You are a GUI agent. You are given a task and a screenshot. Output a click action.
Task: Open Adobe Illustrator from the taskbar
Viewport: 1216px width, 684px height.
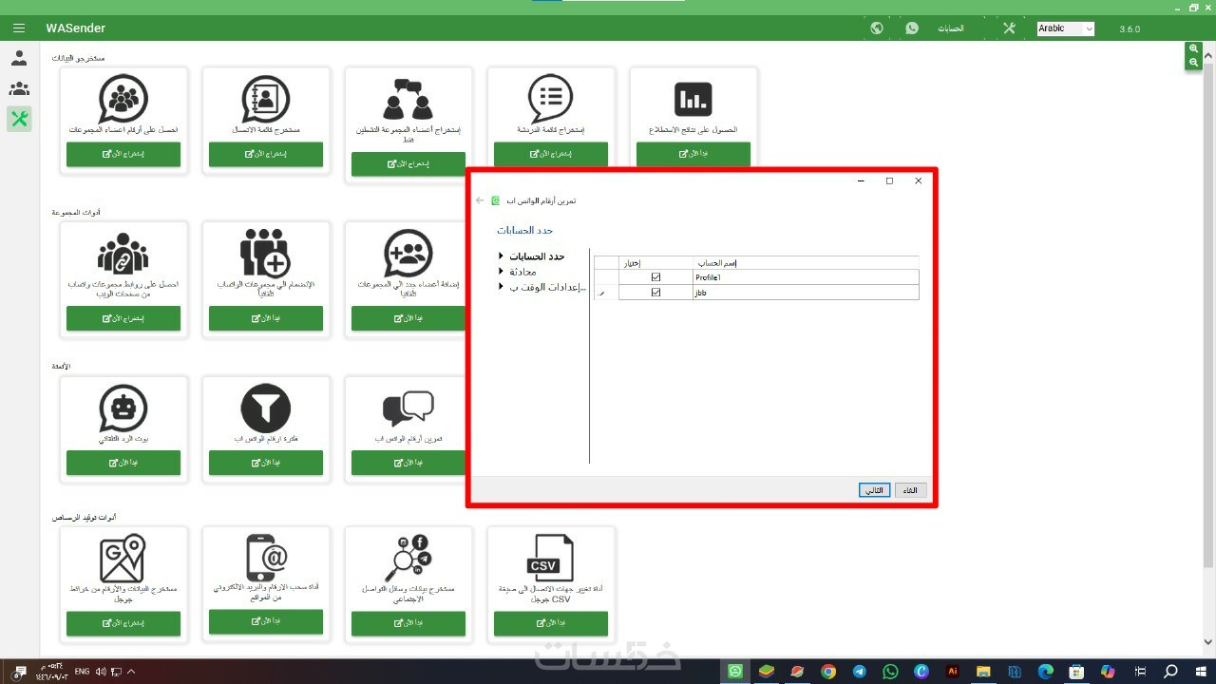tap(953, 672)
